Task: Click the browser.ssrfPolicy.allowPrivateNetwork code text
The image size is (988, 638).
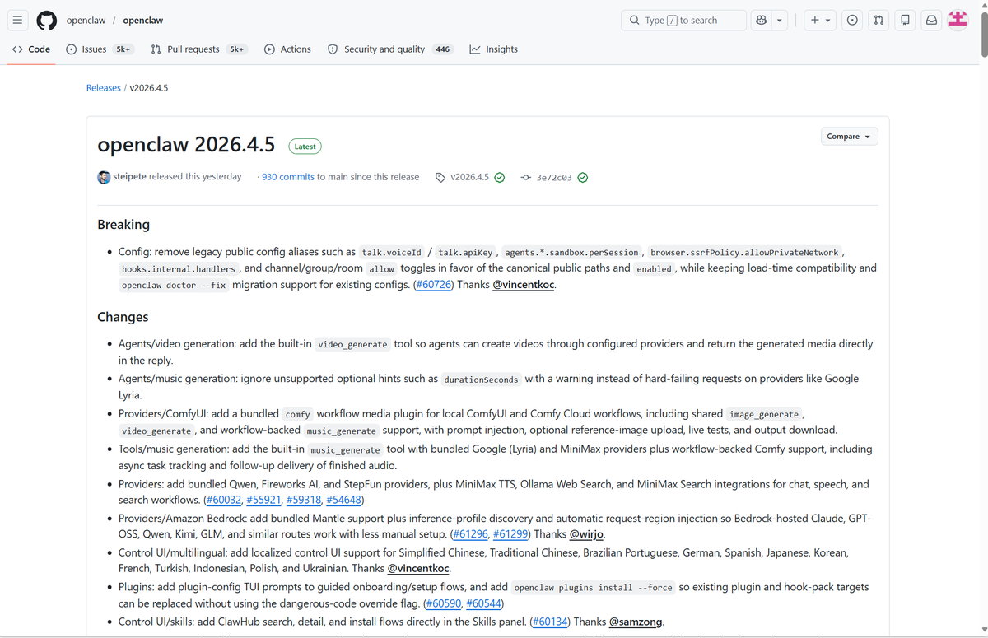Action: (744, 253)
